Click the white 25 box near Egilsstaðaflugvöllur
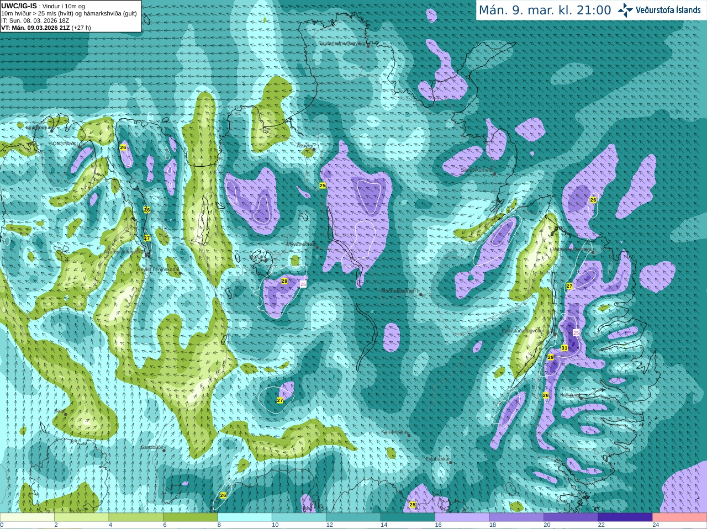 click(x=576, y=333)
